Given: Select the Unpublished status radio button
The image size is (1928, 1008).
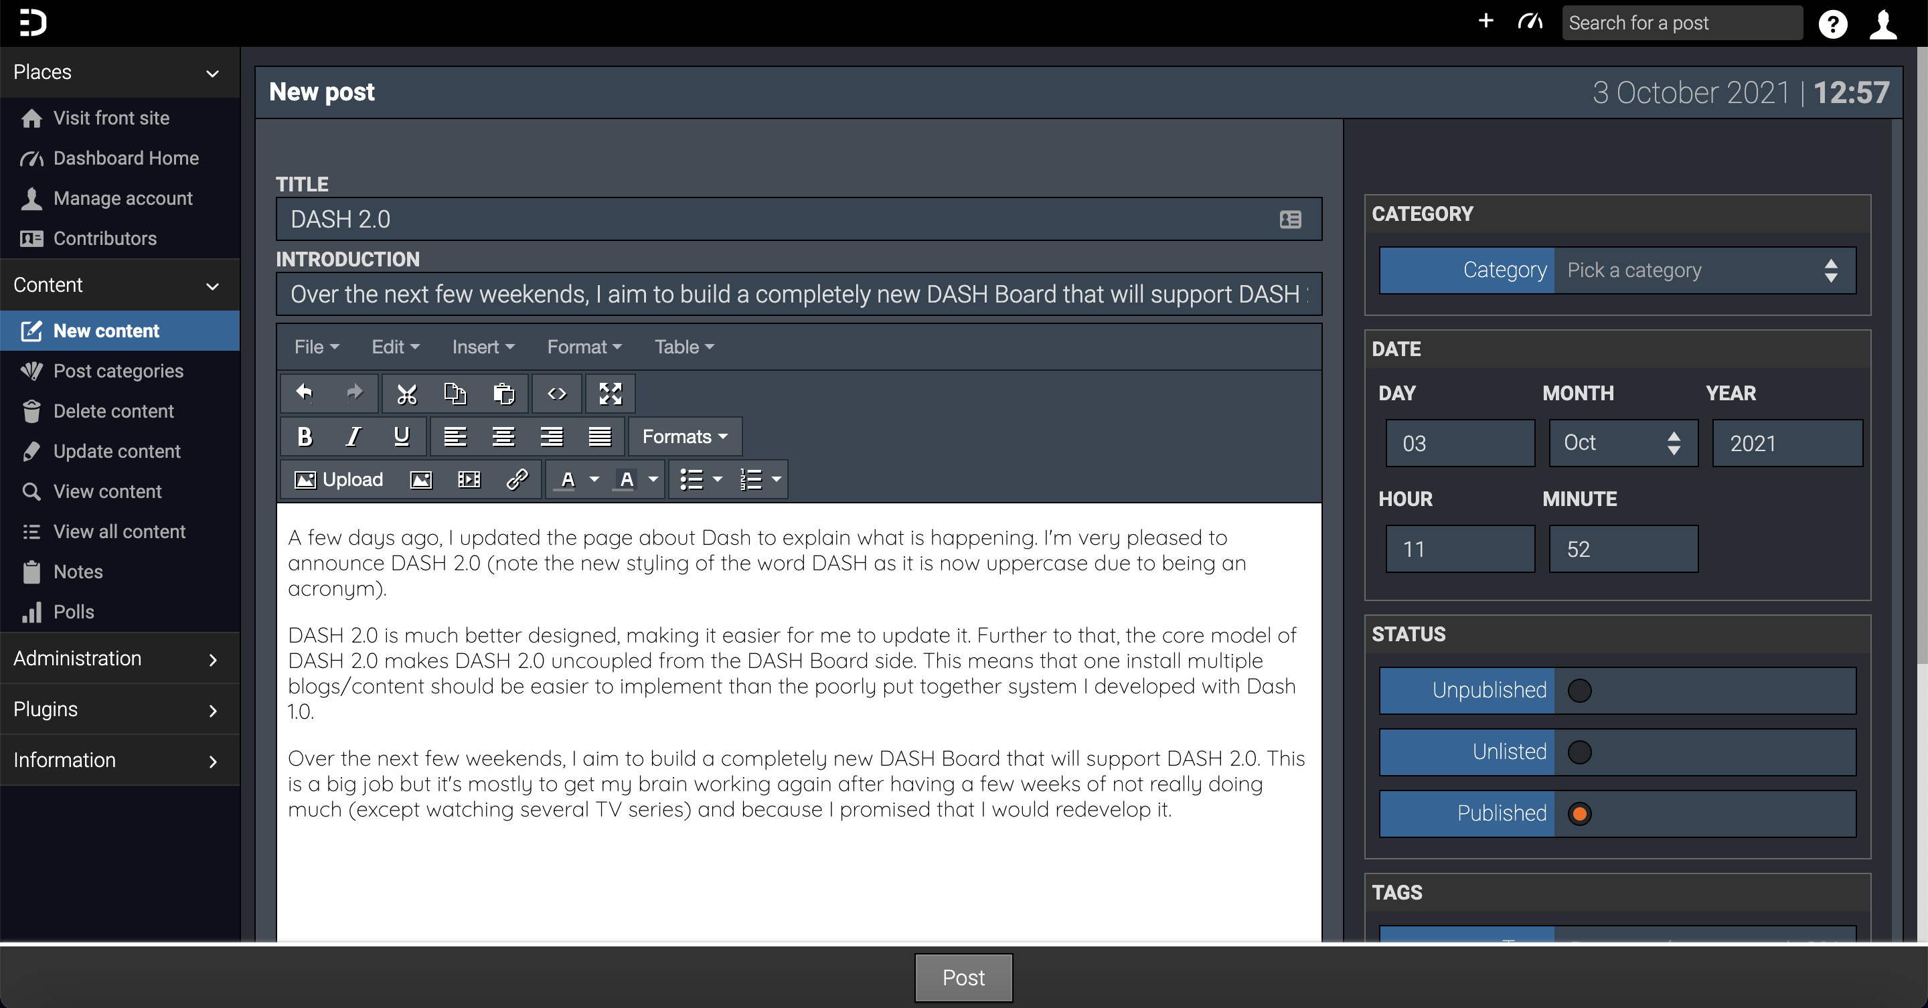Looking at the screenshot, I should (1581, 691).
